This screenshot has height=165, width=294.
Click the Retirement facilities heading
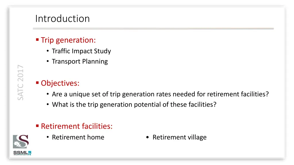tap(77, 126)
